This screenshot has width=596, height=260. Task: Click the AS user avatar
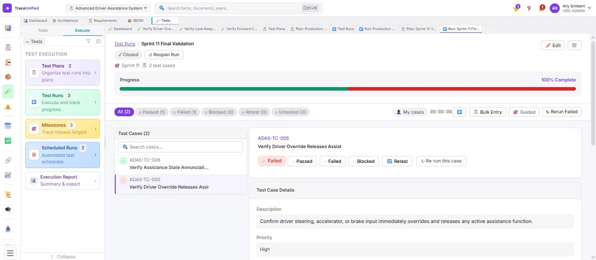pos(555,8)
